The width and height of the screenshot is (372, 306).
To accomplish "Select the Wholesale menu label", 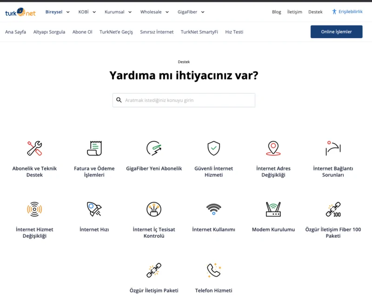I will 151,12.
